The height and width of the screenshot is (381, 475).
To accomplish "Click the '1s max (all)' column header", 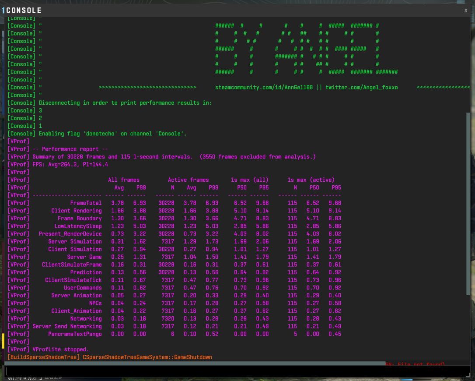I will [250, 180].
